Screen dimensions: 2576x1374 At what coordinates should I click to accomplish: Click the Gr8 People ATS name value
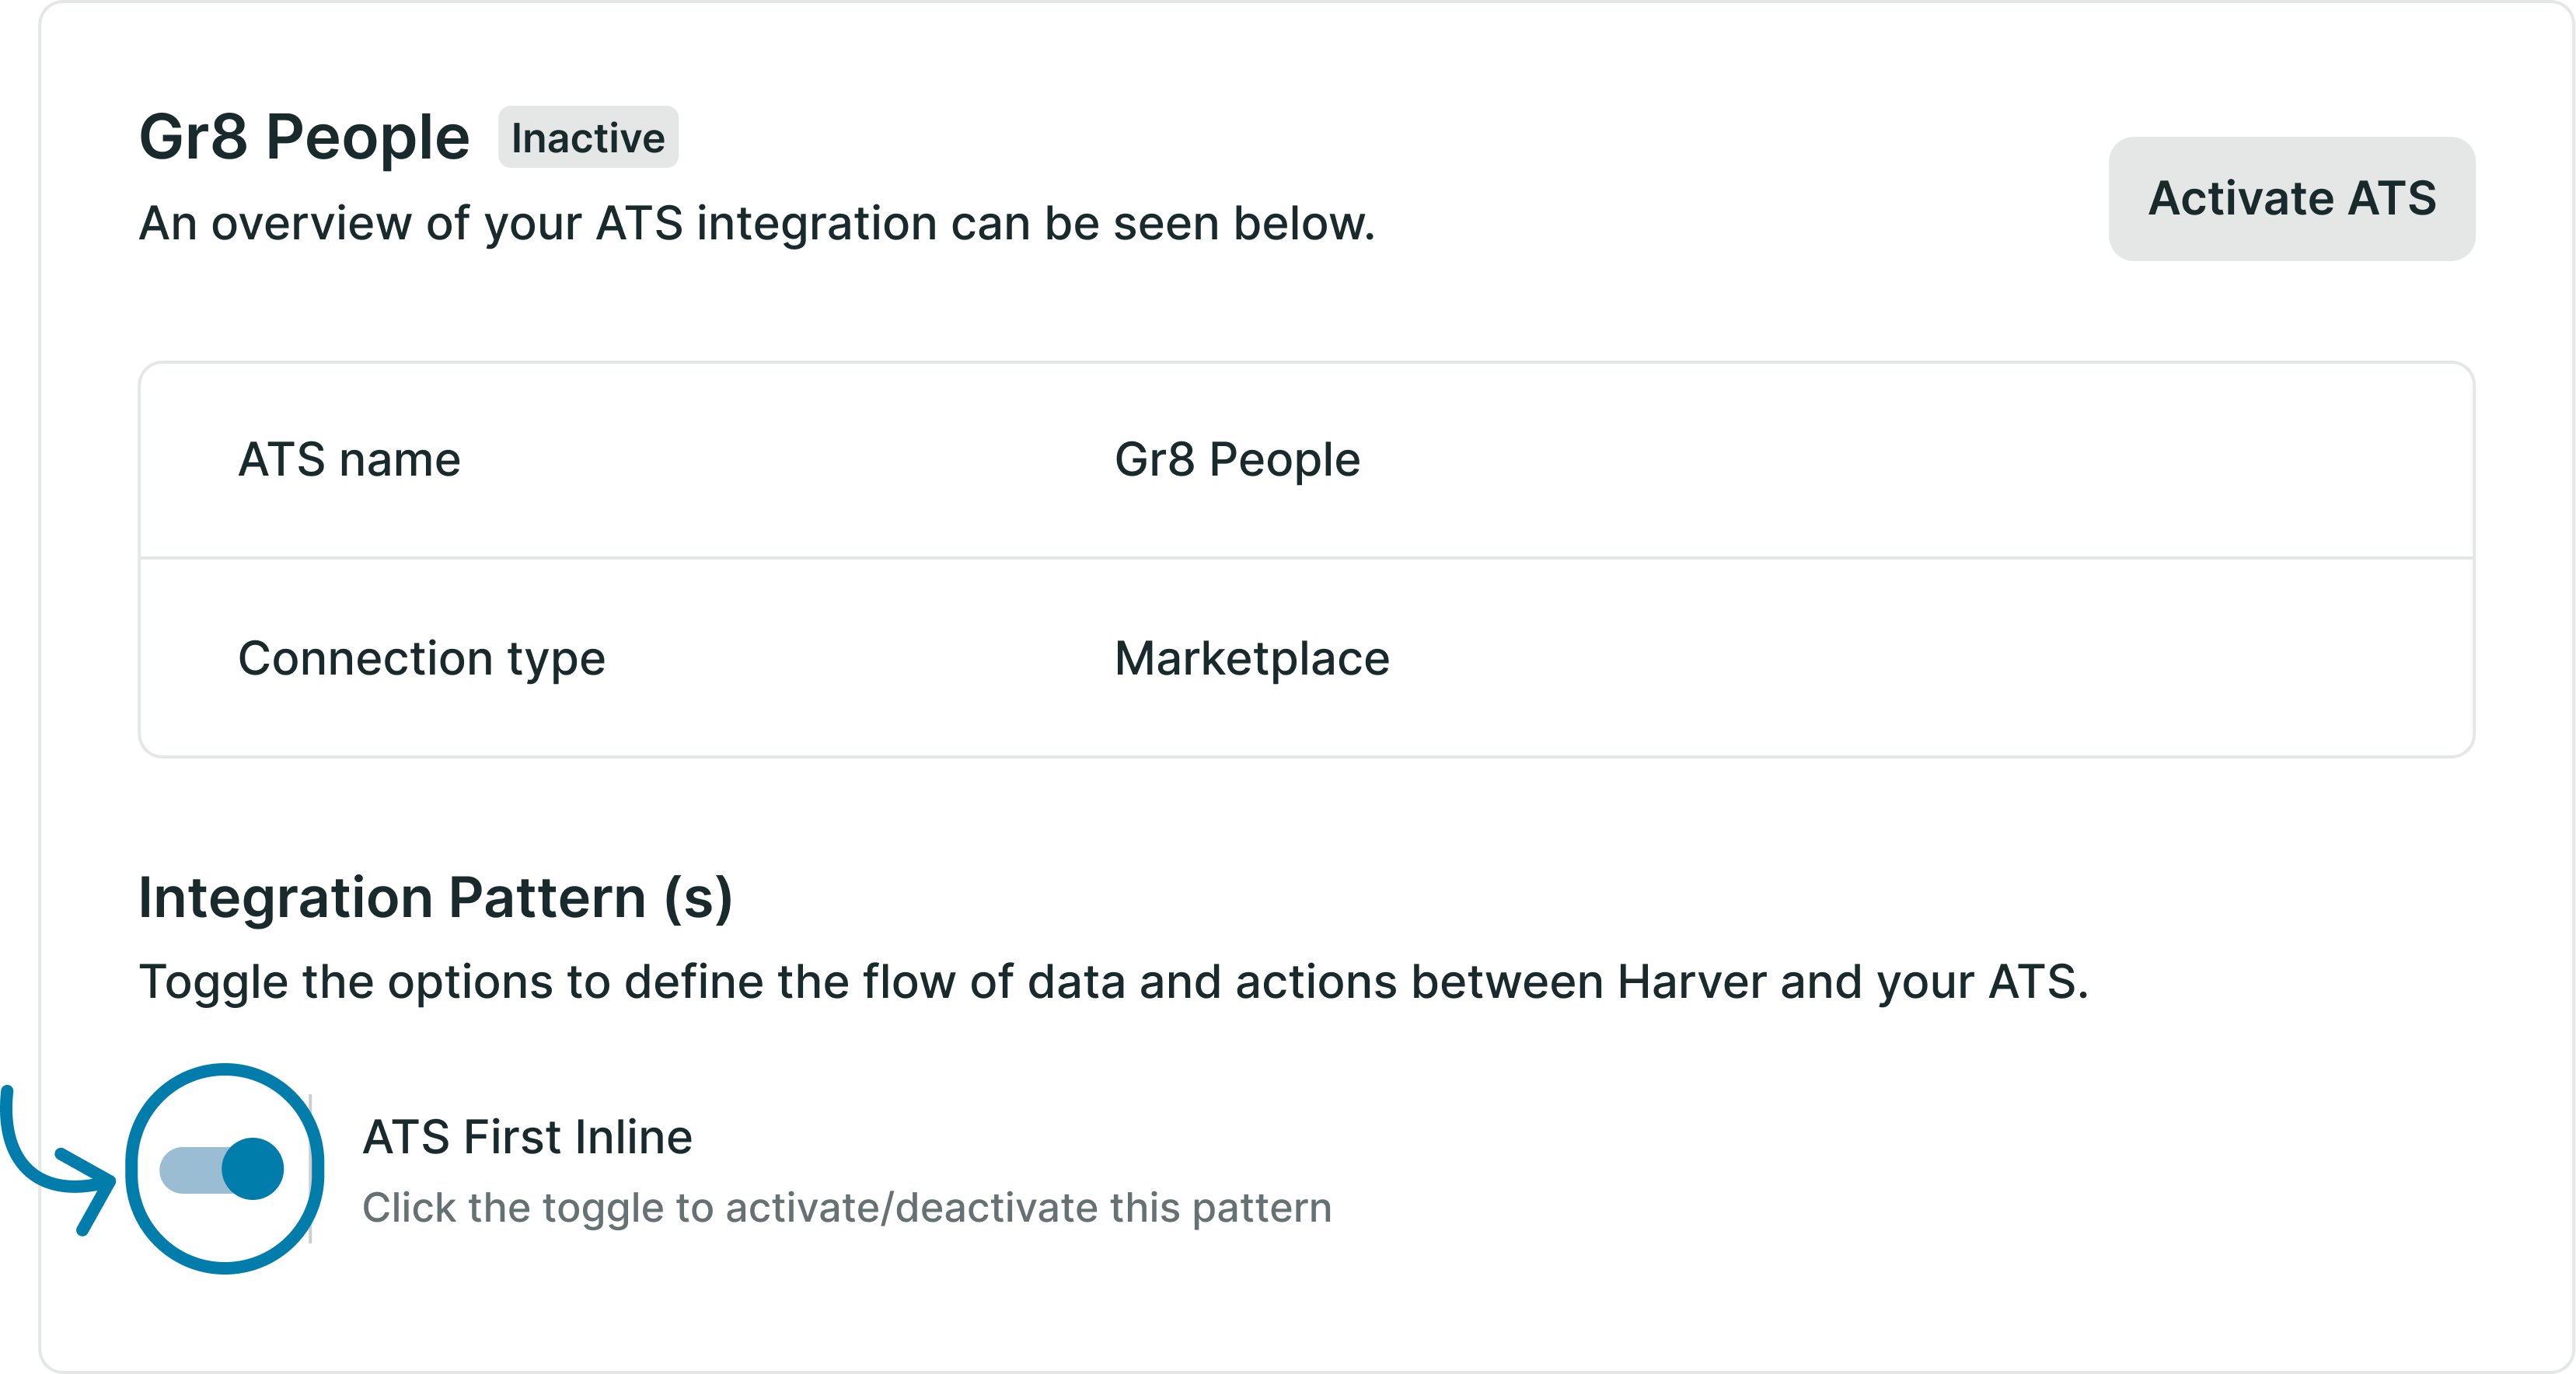[x=1237, y=460]
